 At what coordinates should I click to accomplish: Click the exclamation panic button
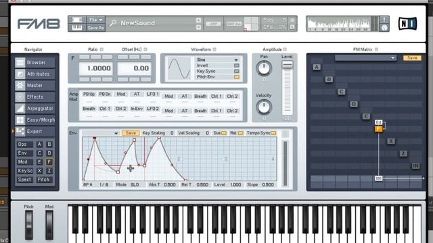coord(384,20)
